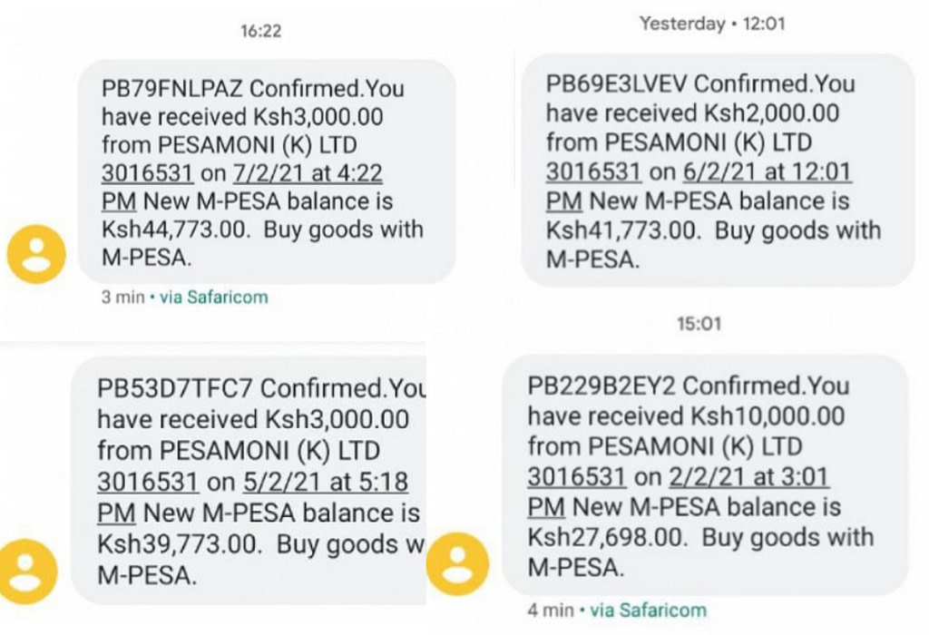This screenshot has height=635, width=929.
Task: Select the Ksh2,000.00 PB69E3LVEV message bubble
Action: [718, 171]
